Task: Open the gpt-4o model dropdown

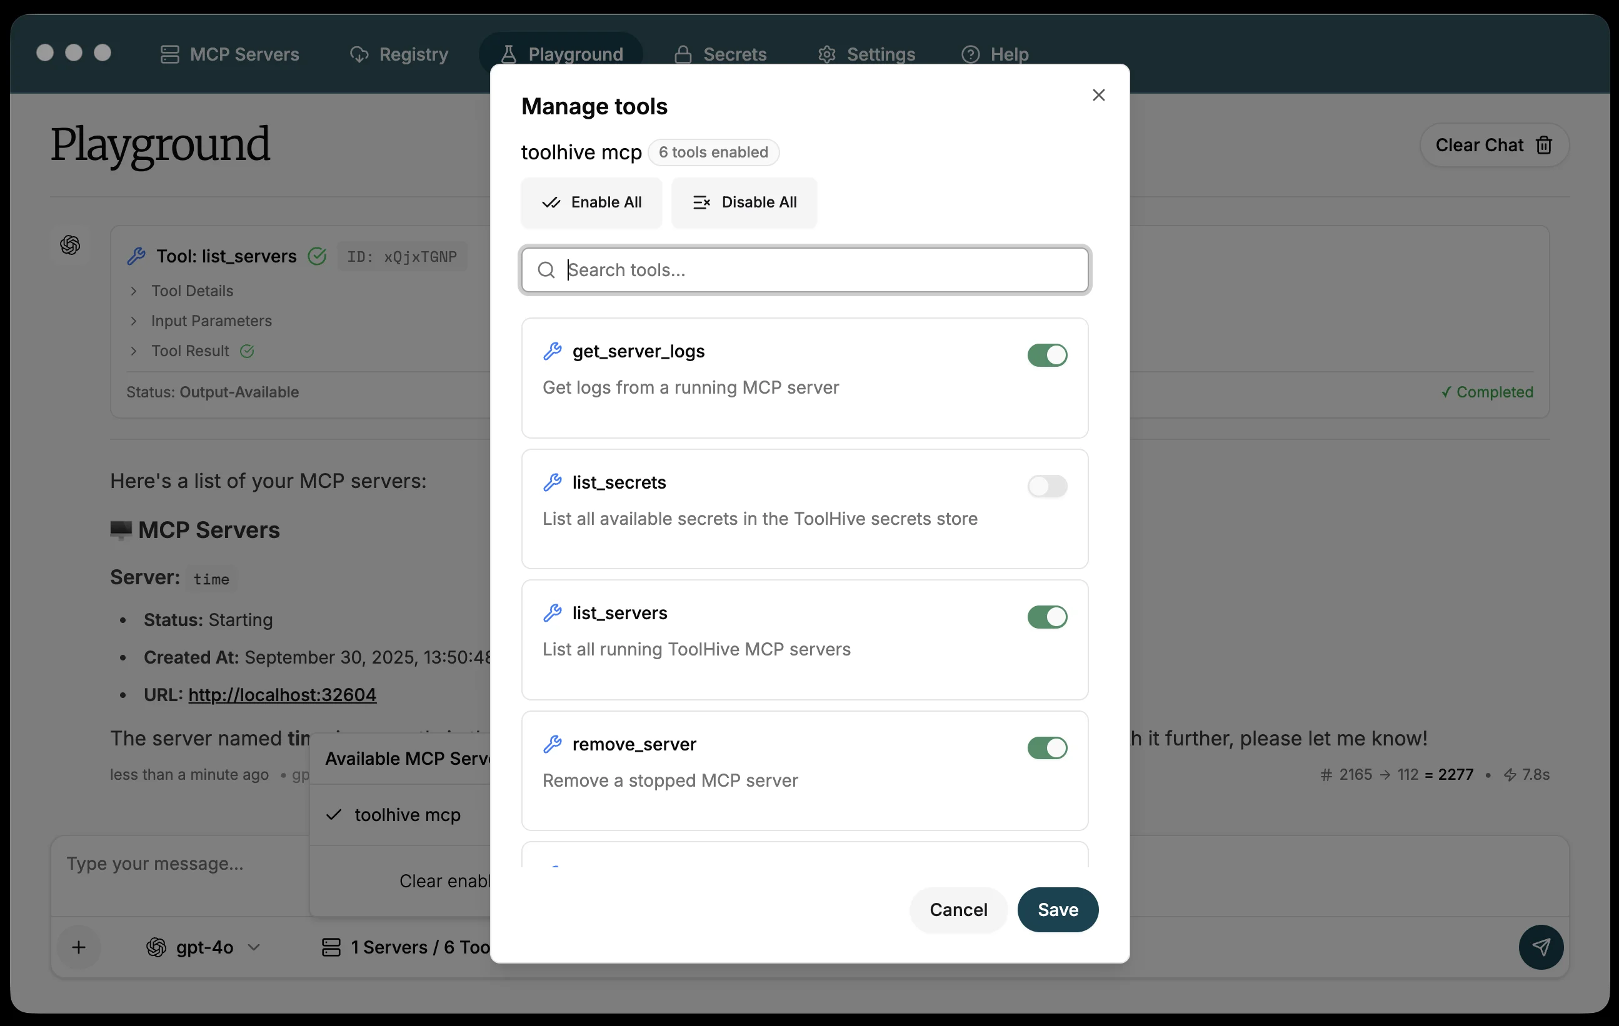Action: (204, 947)
